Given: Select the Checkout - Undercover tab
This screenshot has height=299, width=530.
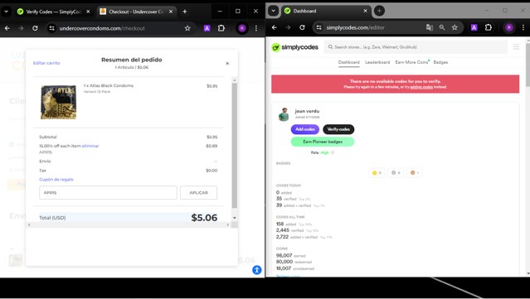Looking at the screenshot, I should [x=136, y=12].
